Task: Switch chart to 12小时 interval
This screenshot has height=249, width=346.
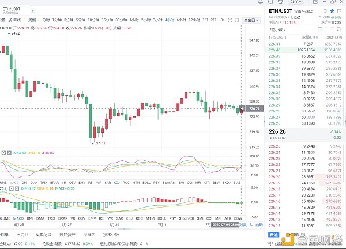Action: click(x=194, y=20)
